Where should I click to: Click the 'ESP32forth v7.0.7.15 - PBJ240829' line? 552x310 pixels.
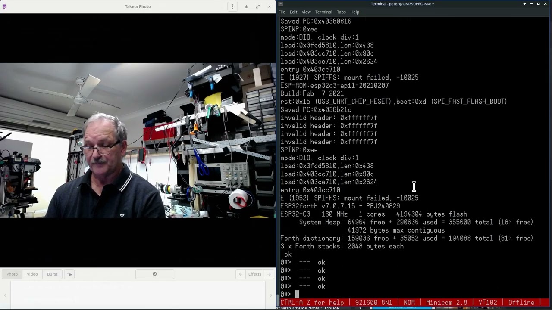coord(340,206)
